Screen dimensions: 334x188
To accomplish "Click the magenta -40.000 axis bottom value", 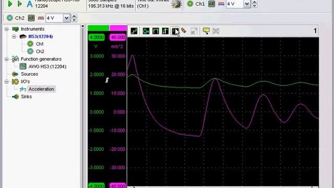I will pyautogui.click(x=118, y=185).
